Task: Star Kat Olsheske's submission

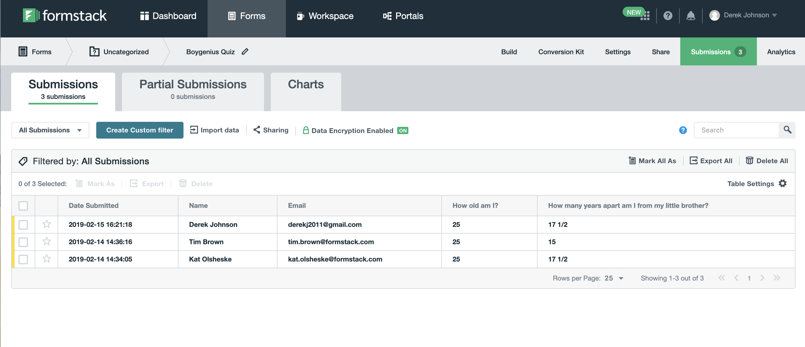Action: click(x=46, y=259)
